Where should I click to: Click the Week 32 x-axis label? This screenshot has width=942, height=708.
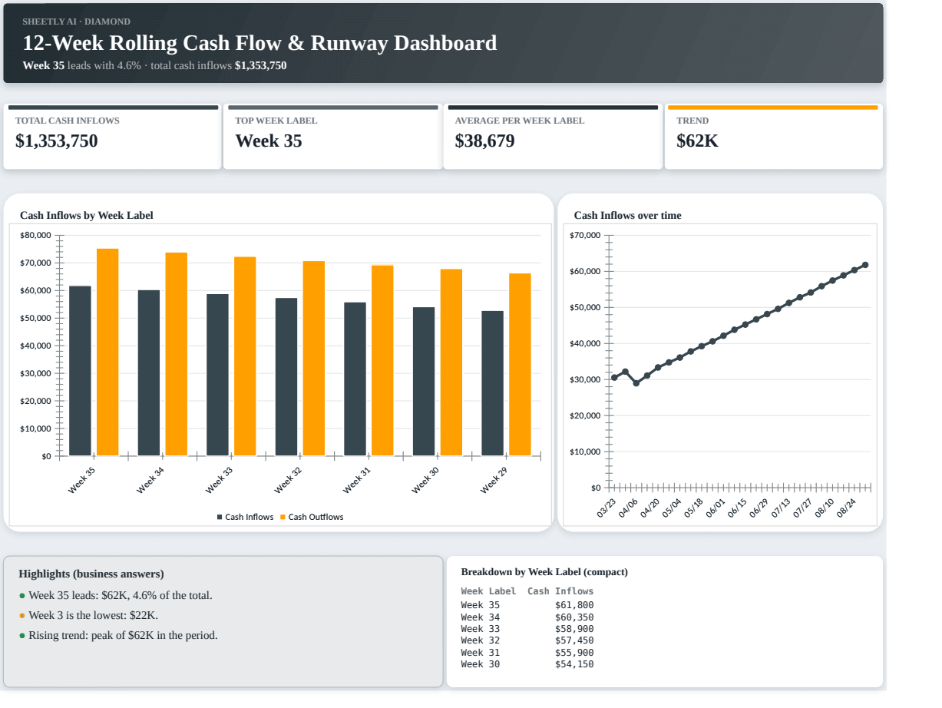(x=288, y=481)
